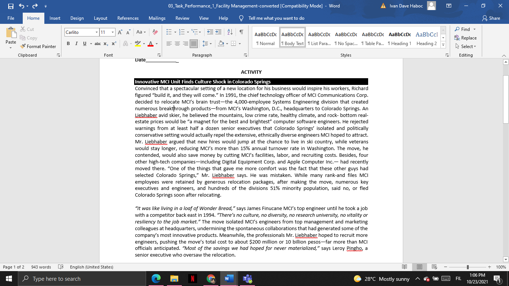Open the font size dropdown
This screenshot has height=286, width=509.
[113, 32]
